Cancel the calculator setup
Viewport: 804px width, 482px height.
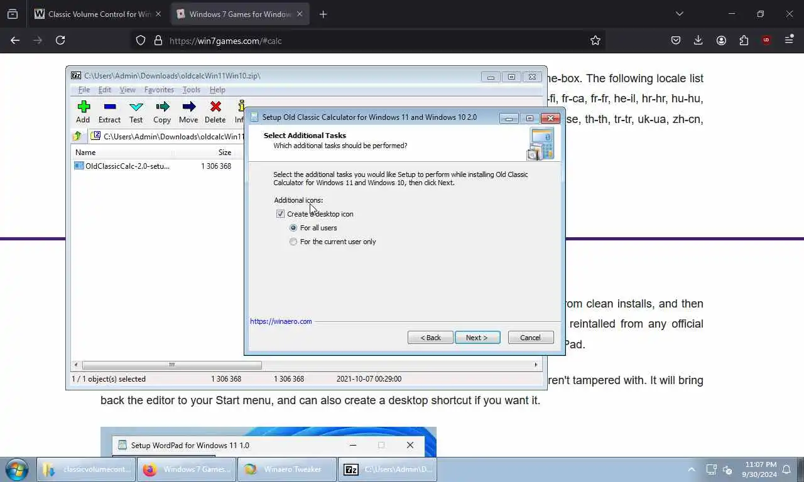[x=531, y=338]
